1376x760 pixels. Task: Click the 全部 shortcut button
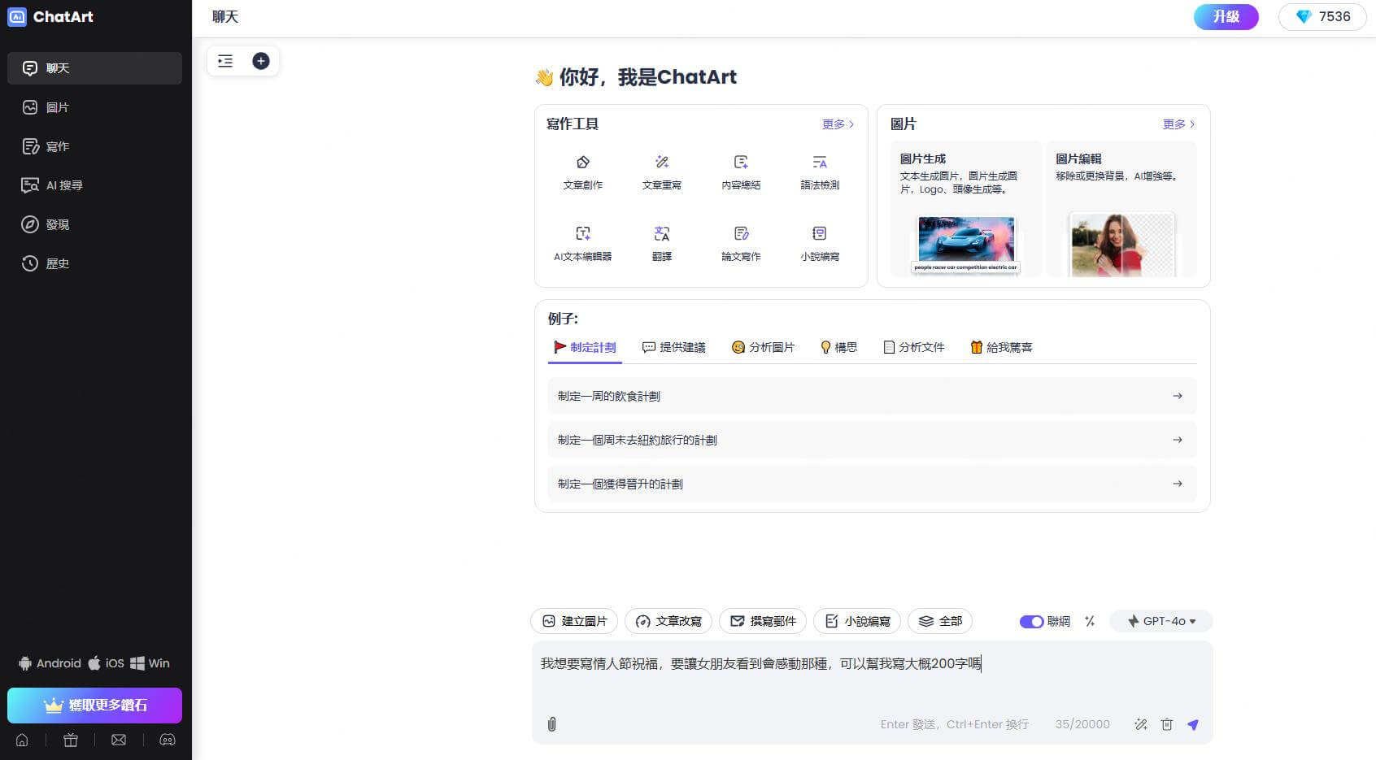click(x=940, y=621)
